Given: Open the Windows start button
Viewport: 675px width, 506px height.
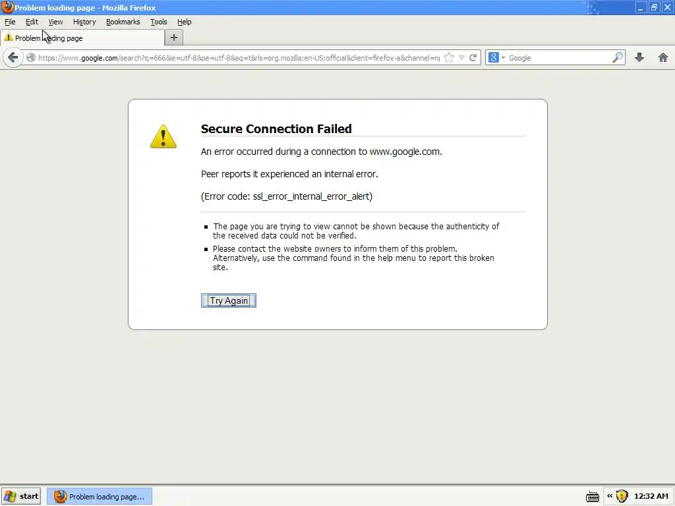Looking at the screenshot, I should (21, 496).
